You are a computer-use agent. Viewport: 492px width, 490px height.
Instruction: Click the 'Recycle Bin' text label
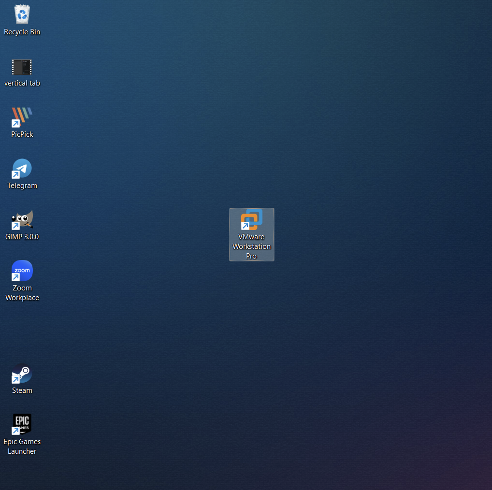click(22, 32)
